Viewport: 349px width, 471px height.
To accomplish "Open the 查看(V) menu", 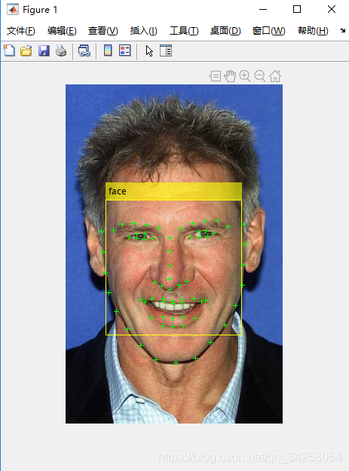I will click(103, 31).
